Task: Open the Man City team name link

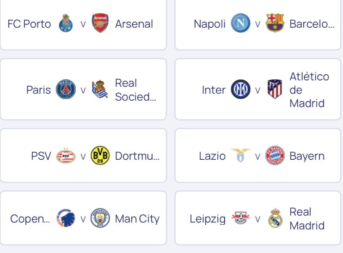Action: click(x=137, y=219)
